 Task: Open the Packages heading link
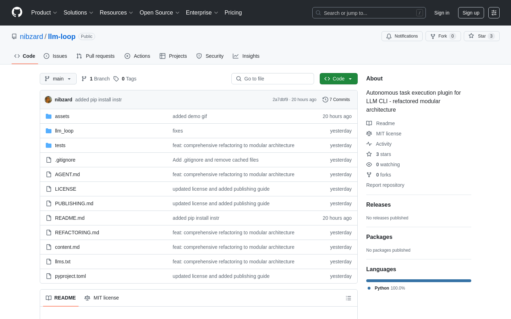[x=379, y=237]
